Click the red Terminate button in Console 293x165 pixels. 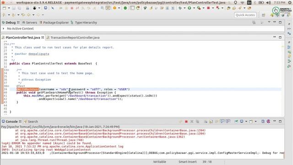coord(186,121)
